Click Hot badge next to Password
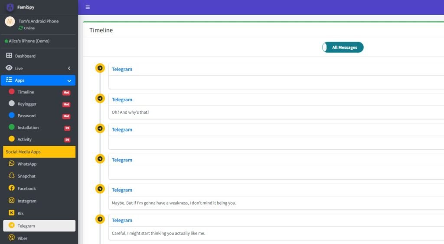The height and width of the screenshot is (244, 444). (66, 116)
